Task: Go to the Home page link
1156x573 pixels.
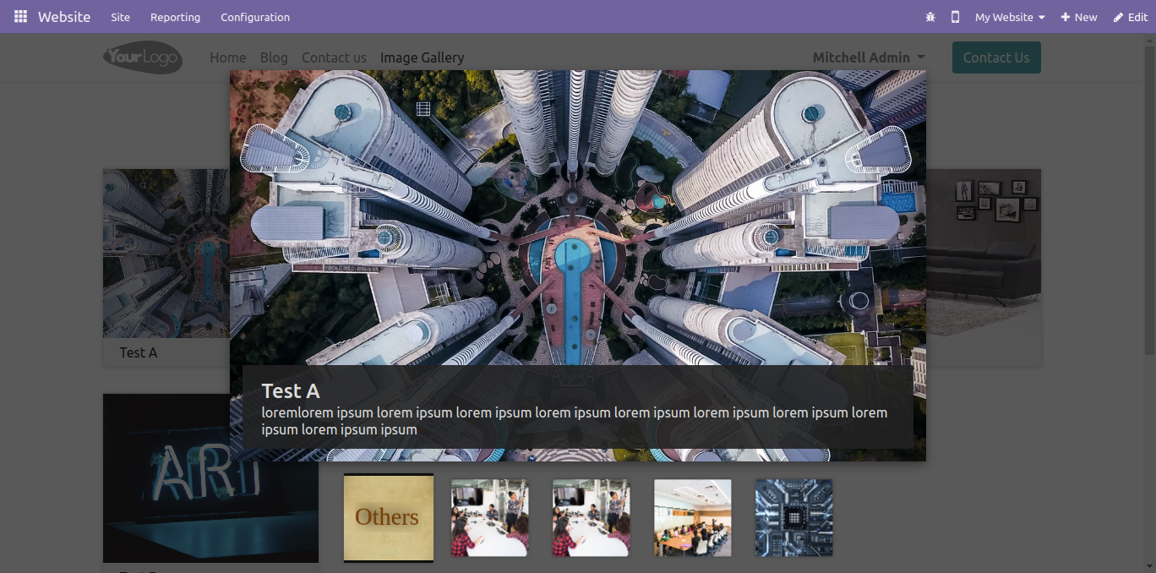Action: click(x=228, y=57)
